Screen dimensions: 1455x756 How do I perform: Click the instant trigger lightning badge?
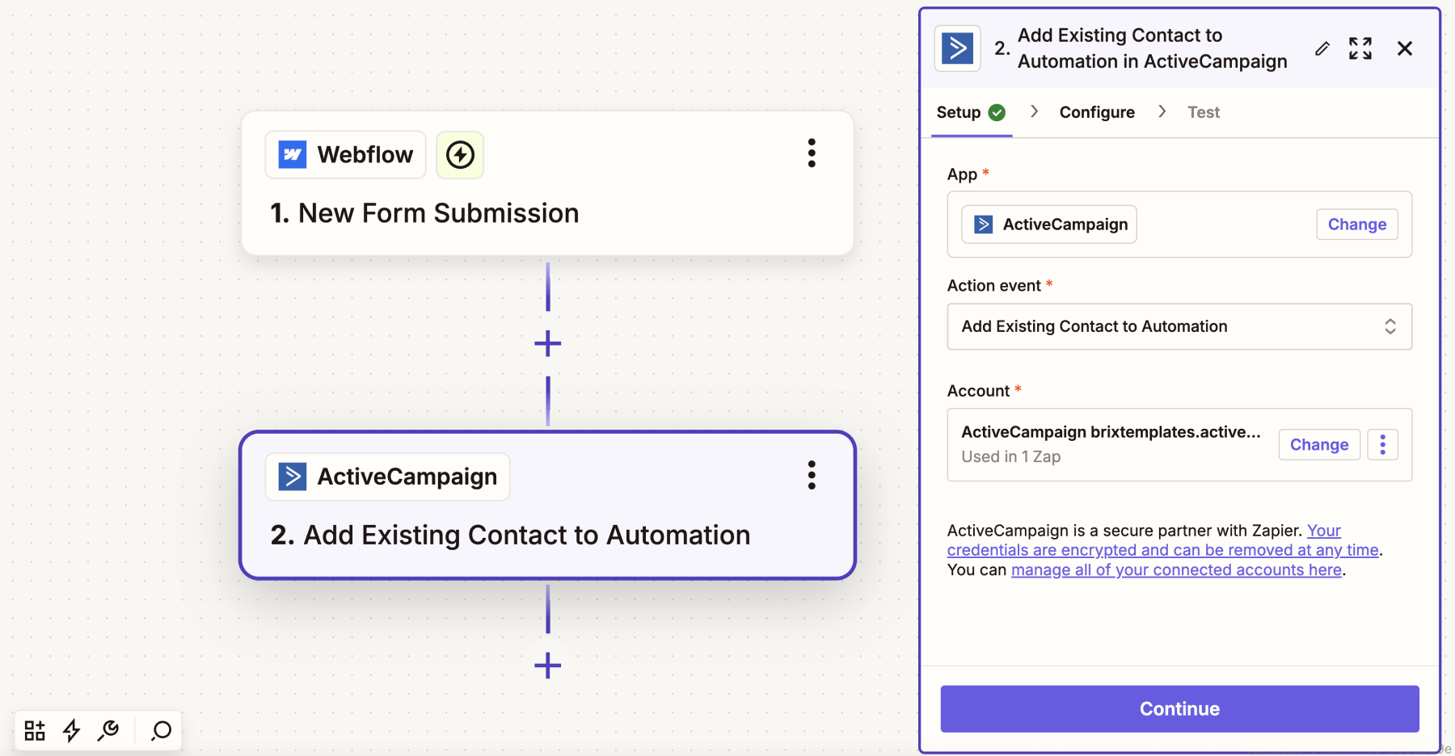[x=460, y=154]
